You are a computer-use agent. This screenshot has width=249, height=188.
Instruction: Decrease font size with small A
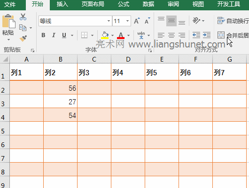pyautogui.click(x=148, y=21)
